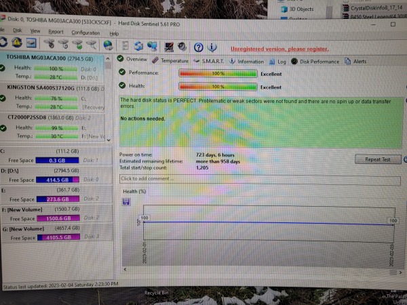Click F: free space 1500.6 GB bar
407x305 pixels.
[58, 218]
